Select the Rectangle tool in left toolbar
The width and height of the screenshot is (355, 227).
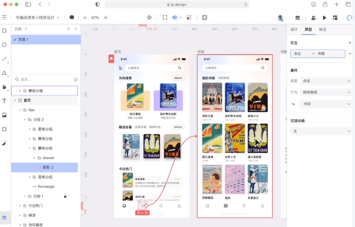[4, 31]
